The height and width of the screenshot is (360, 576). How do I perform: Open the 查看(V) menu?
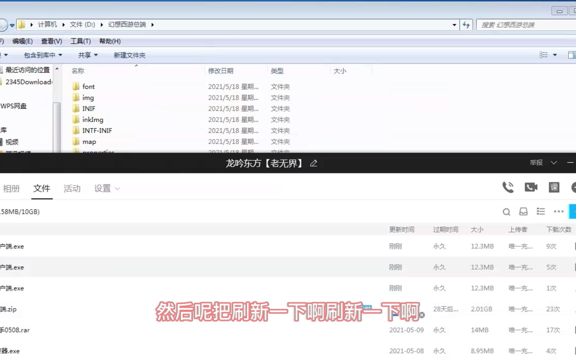[x=51, y=41]
